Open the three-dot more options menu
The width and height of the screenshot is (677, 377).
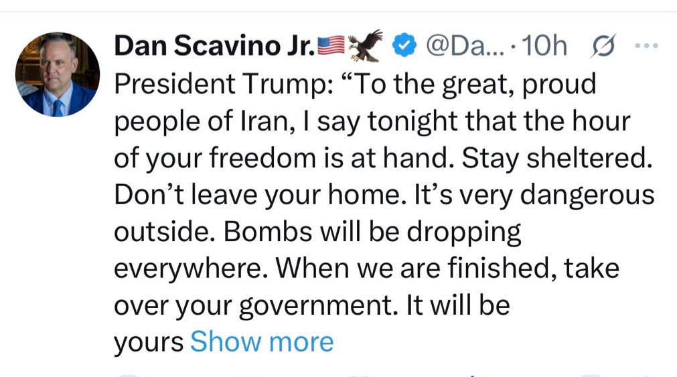tap(644, 46)
